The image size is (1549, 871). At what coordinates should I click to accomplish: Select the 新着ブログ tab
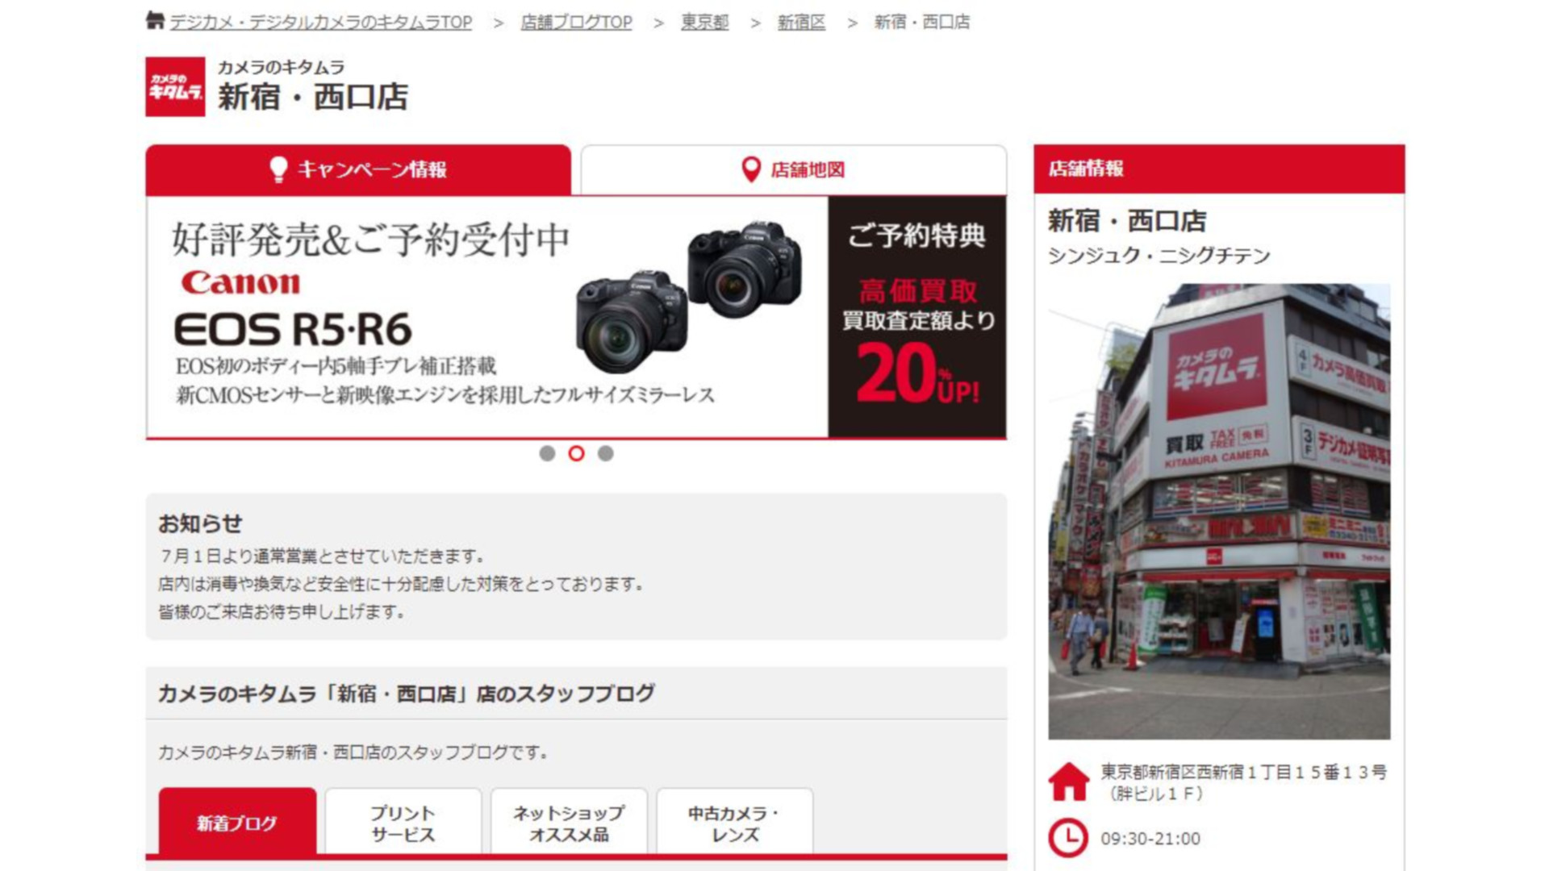click(237, 823)
